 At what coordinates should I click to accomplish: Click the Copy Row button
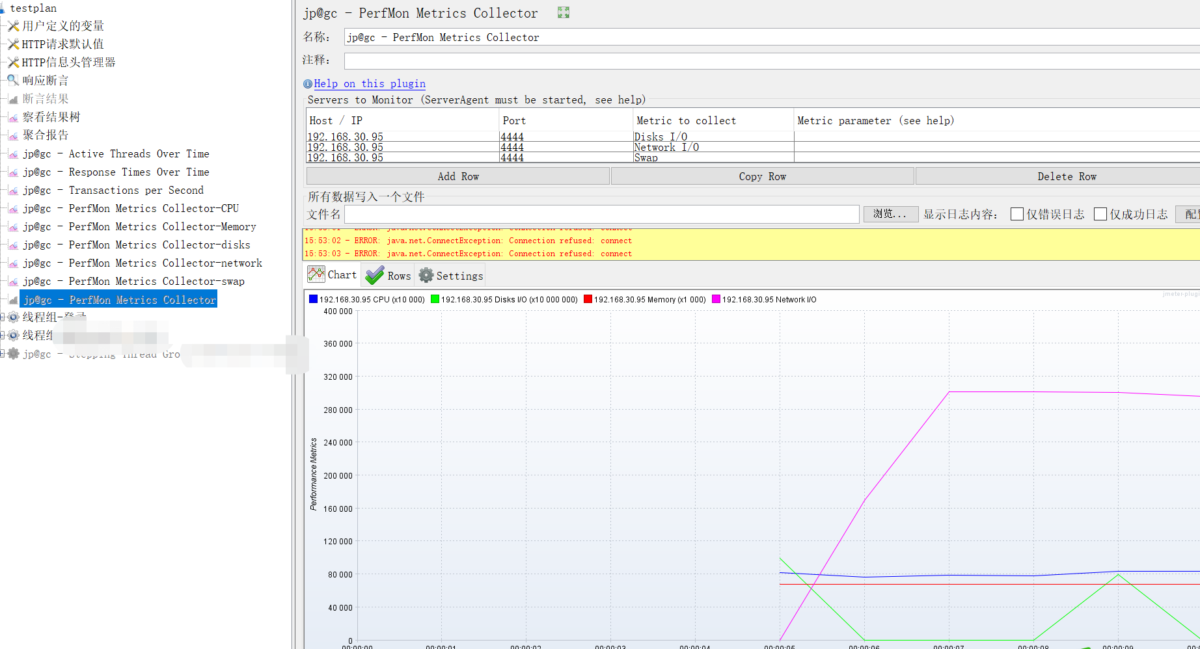[763, 176]
